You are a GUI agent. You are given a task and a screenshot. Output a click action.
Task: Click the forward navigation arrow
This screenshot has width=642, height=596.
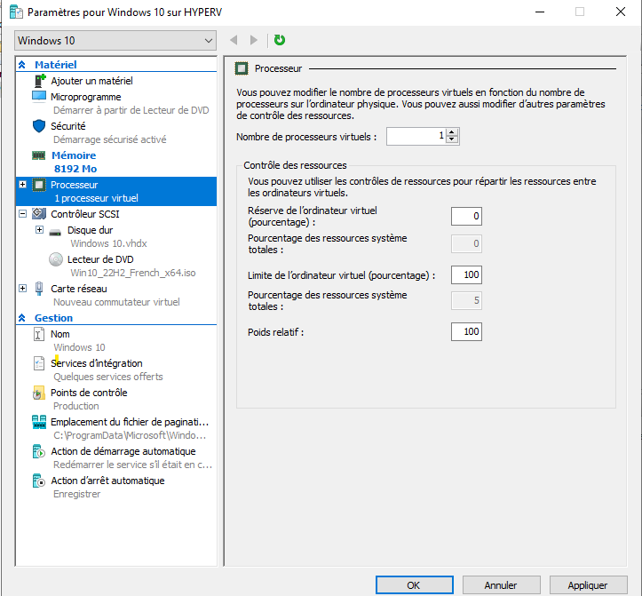click(x=254, y=40)
